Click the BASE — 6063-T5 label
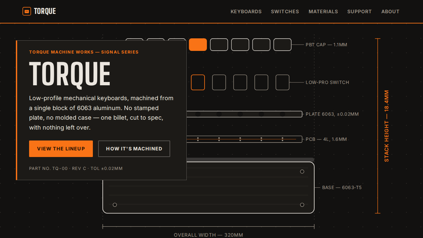 (x=342, y=187)
